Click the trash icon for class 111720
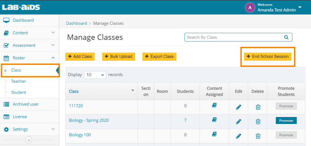The image size is (311, 146). point(258,107)
